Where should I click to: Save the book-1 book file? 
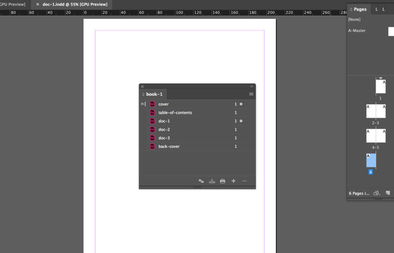212,181
